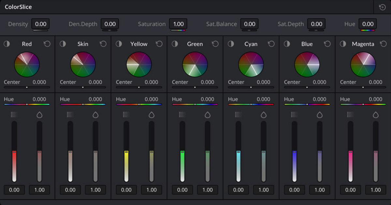Click the Magenta saturation droplet icon

(x=376, y=115)
